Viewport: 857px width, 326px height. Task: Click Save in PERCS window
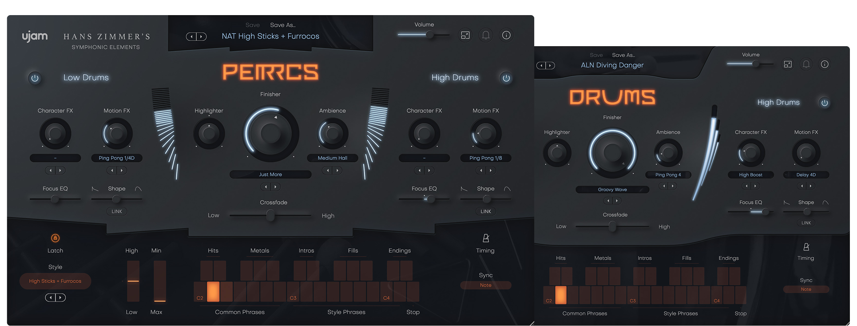(x=253, y=25)
